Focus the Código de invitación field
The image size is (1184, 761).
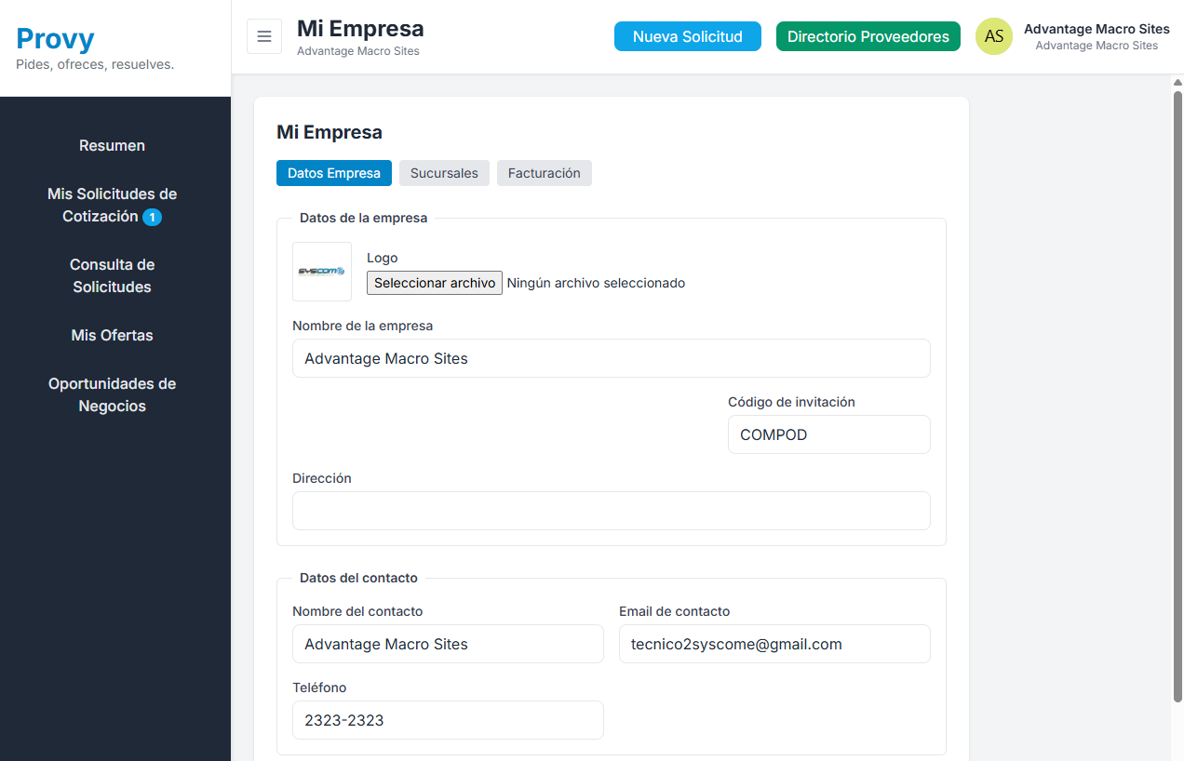(x=828, y=434)
